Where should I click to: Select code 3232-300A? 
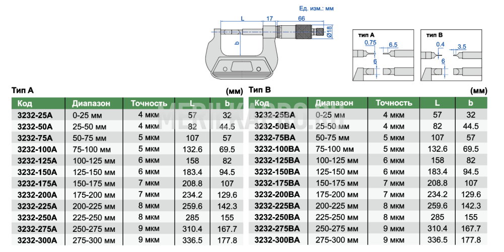37,240
